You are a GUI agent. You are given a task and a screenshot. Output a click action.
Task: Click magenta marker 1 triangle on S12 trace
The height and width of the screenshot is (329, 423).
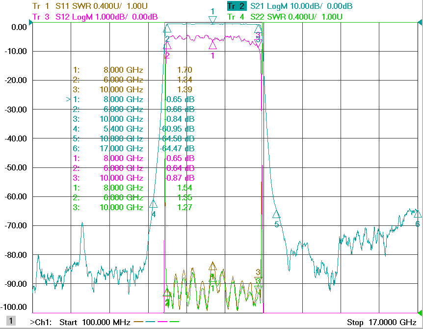pyautogui.click(x=212, y=45)
